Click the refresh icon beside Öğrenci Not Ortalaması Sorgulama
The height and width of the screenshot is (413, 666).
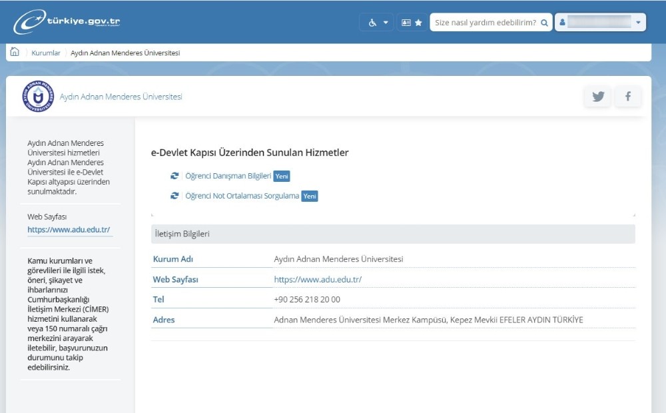(174, 196)
